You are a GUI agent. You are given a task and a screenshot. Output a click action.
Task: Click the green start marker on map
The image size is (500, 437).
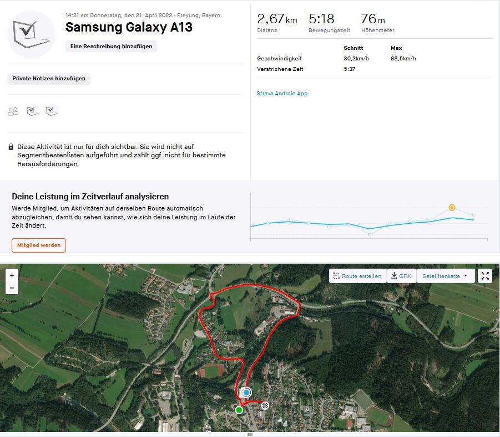coord(239,410)
